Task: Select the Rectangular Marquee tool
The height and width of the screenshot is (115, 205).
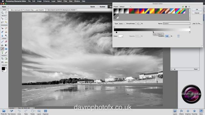Action: point(6,19)
